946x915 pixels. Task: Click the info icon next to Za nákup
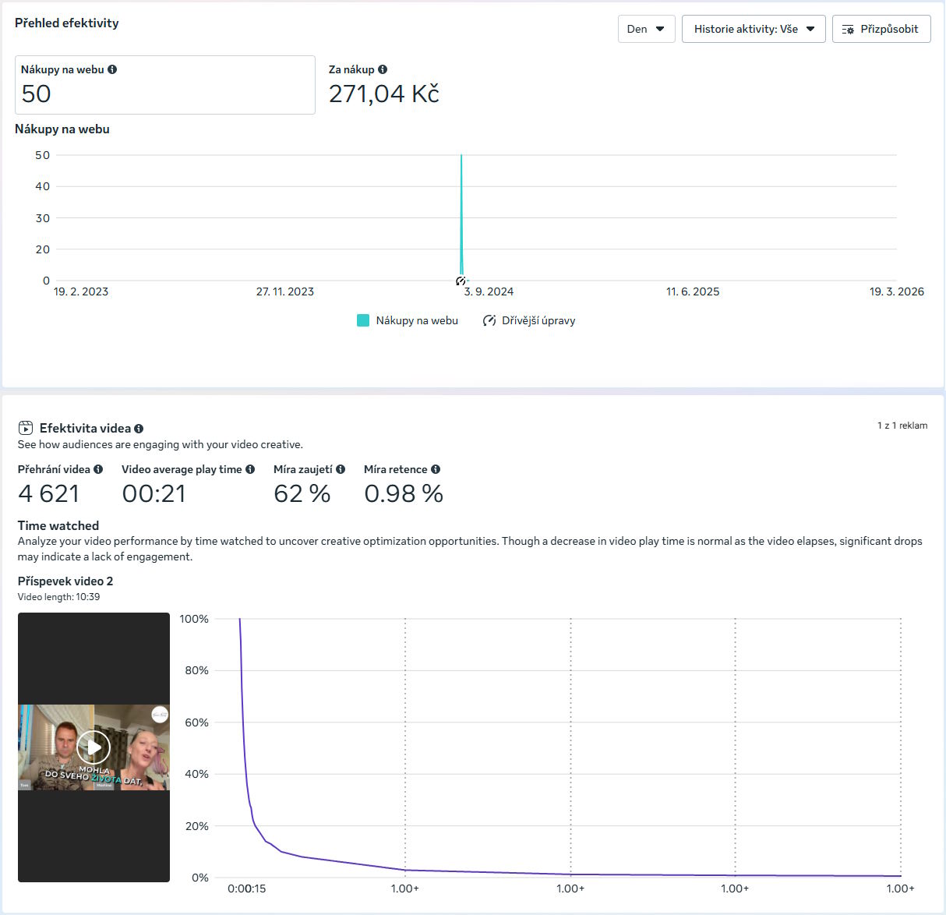pos(382,69)
